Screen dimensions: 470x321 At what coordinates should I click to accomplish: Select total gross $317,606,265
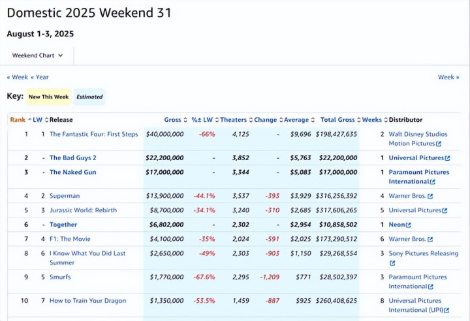[x=336, y=210]
